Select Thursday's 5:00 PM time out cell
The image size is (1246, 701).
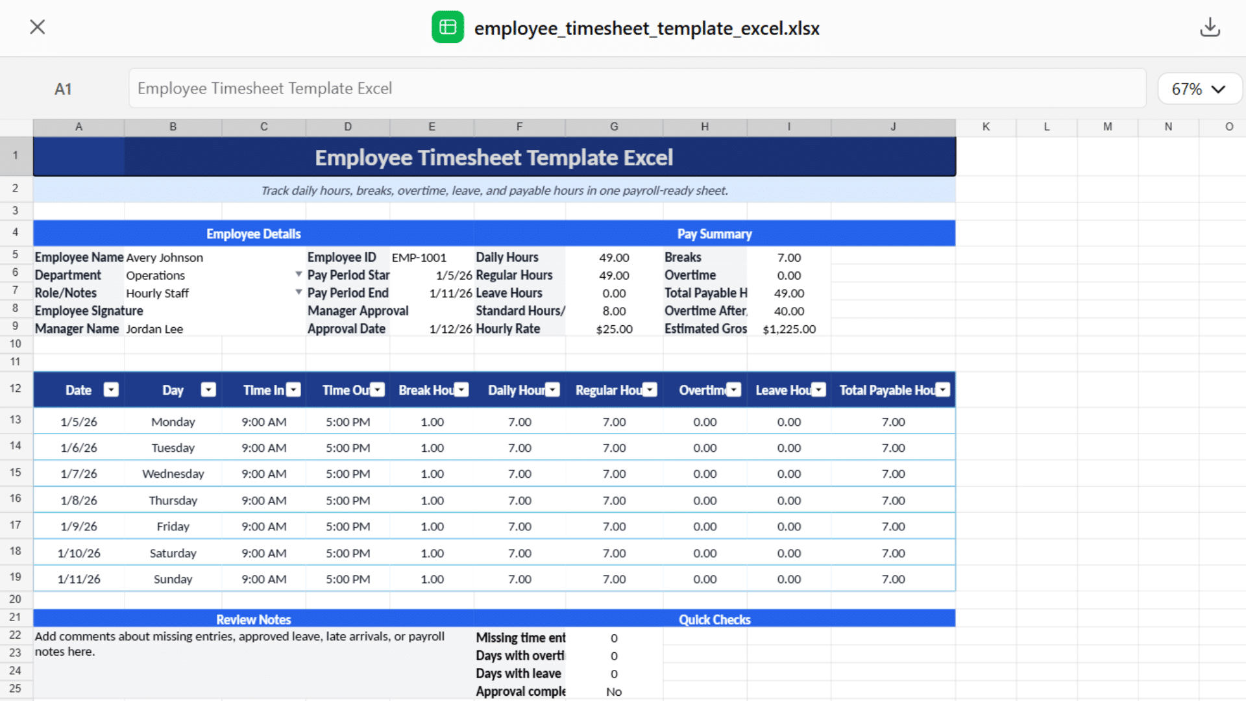(348, 500)
